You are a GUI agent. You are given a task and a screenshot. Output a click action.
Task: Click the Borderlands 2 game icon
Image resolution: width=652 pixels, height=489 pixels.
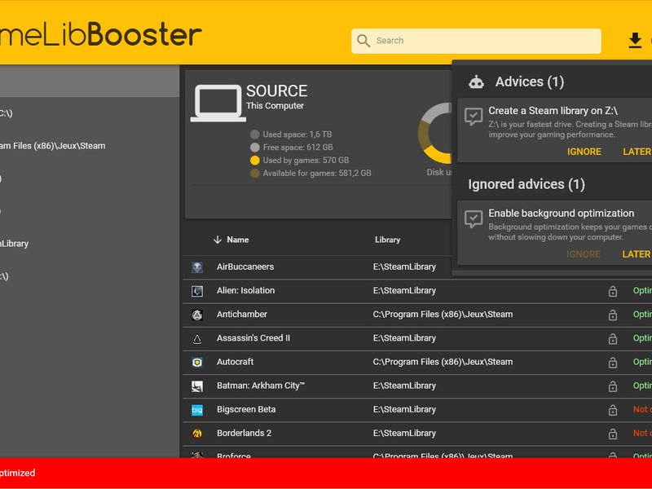point(197,434)
